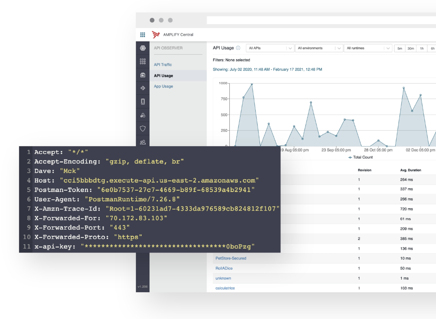Click the 720 ms duration cell
The width and height of the screenshot is (436, 319).
point(406,209)
